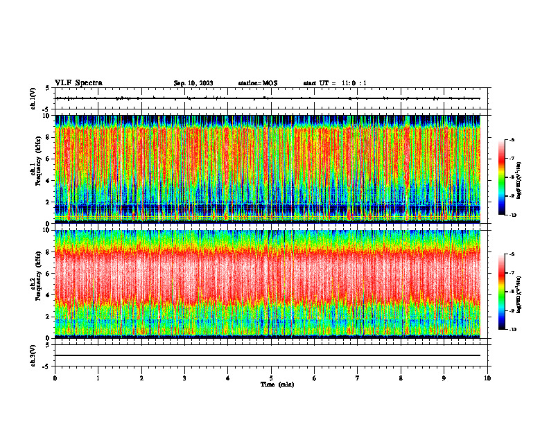The height and width of the screenshot is (424, 549).
Task: Click the '-6' label on ch.1 colorbar
Action: [512, 139]
